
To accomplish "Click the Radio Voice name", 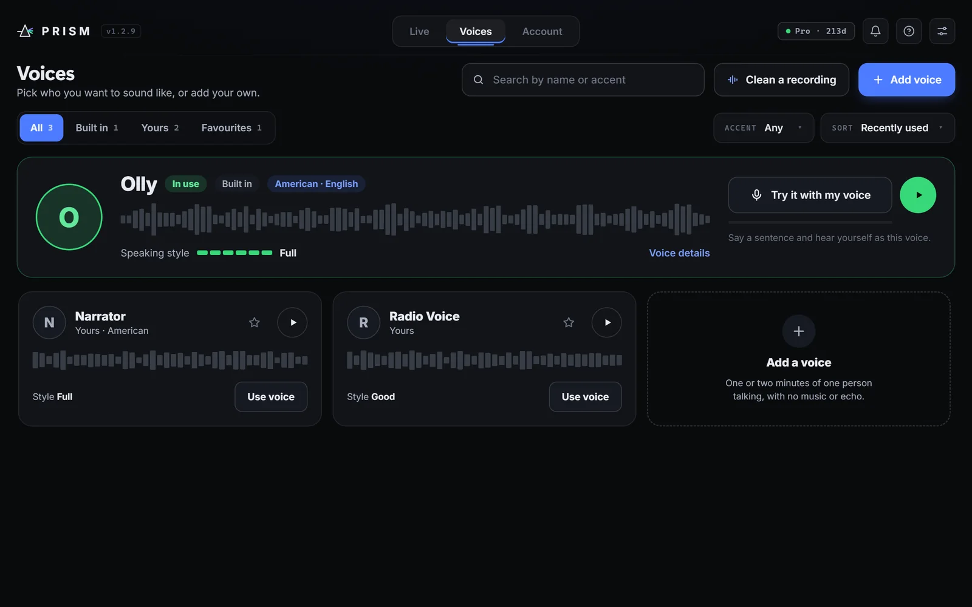I will tap(424, 316).
